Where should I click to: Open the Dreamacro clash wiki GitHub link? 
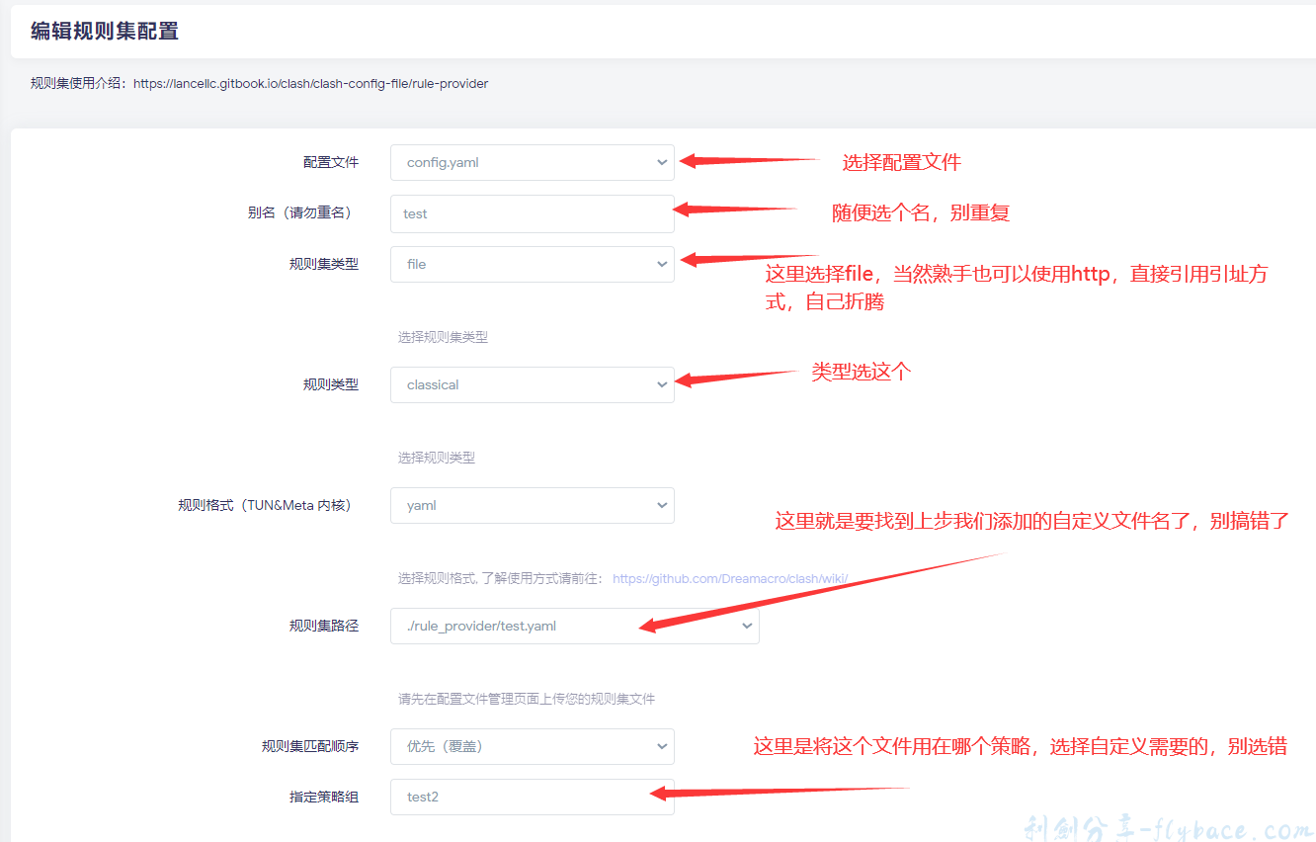tap(730, 578)
